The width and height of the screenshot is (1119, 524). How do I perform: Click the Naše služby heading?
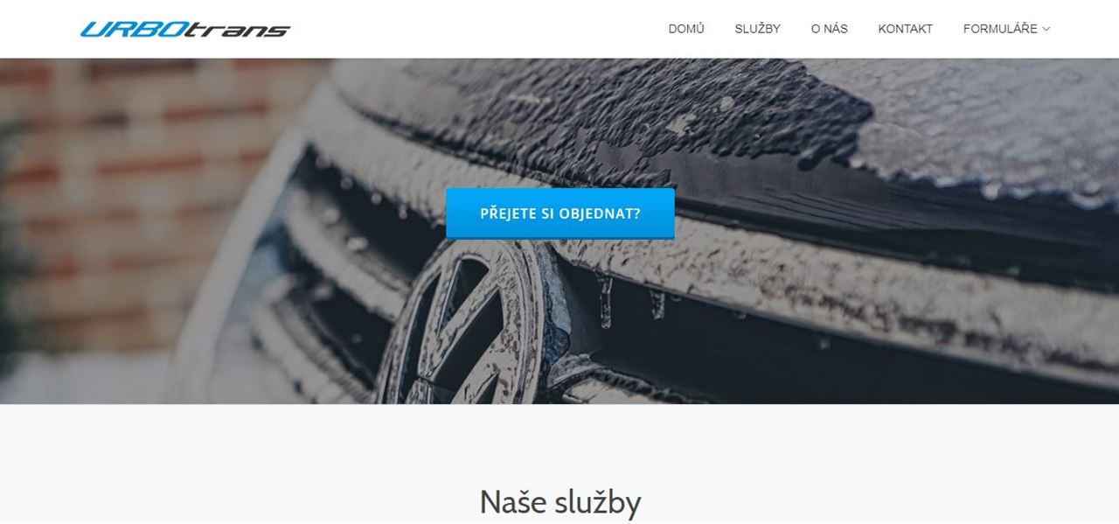(559, 502)
